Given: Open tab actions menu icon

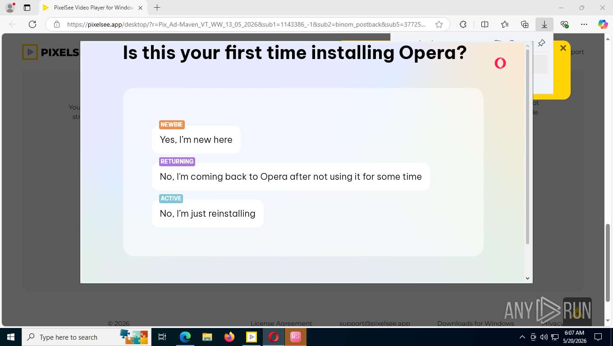Looking at the screenshot, I should click(27, 8).
